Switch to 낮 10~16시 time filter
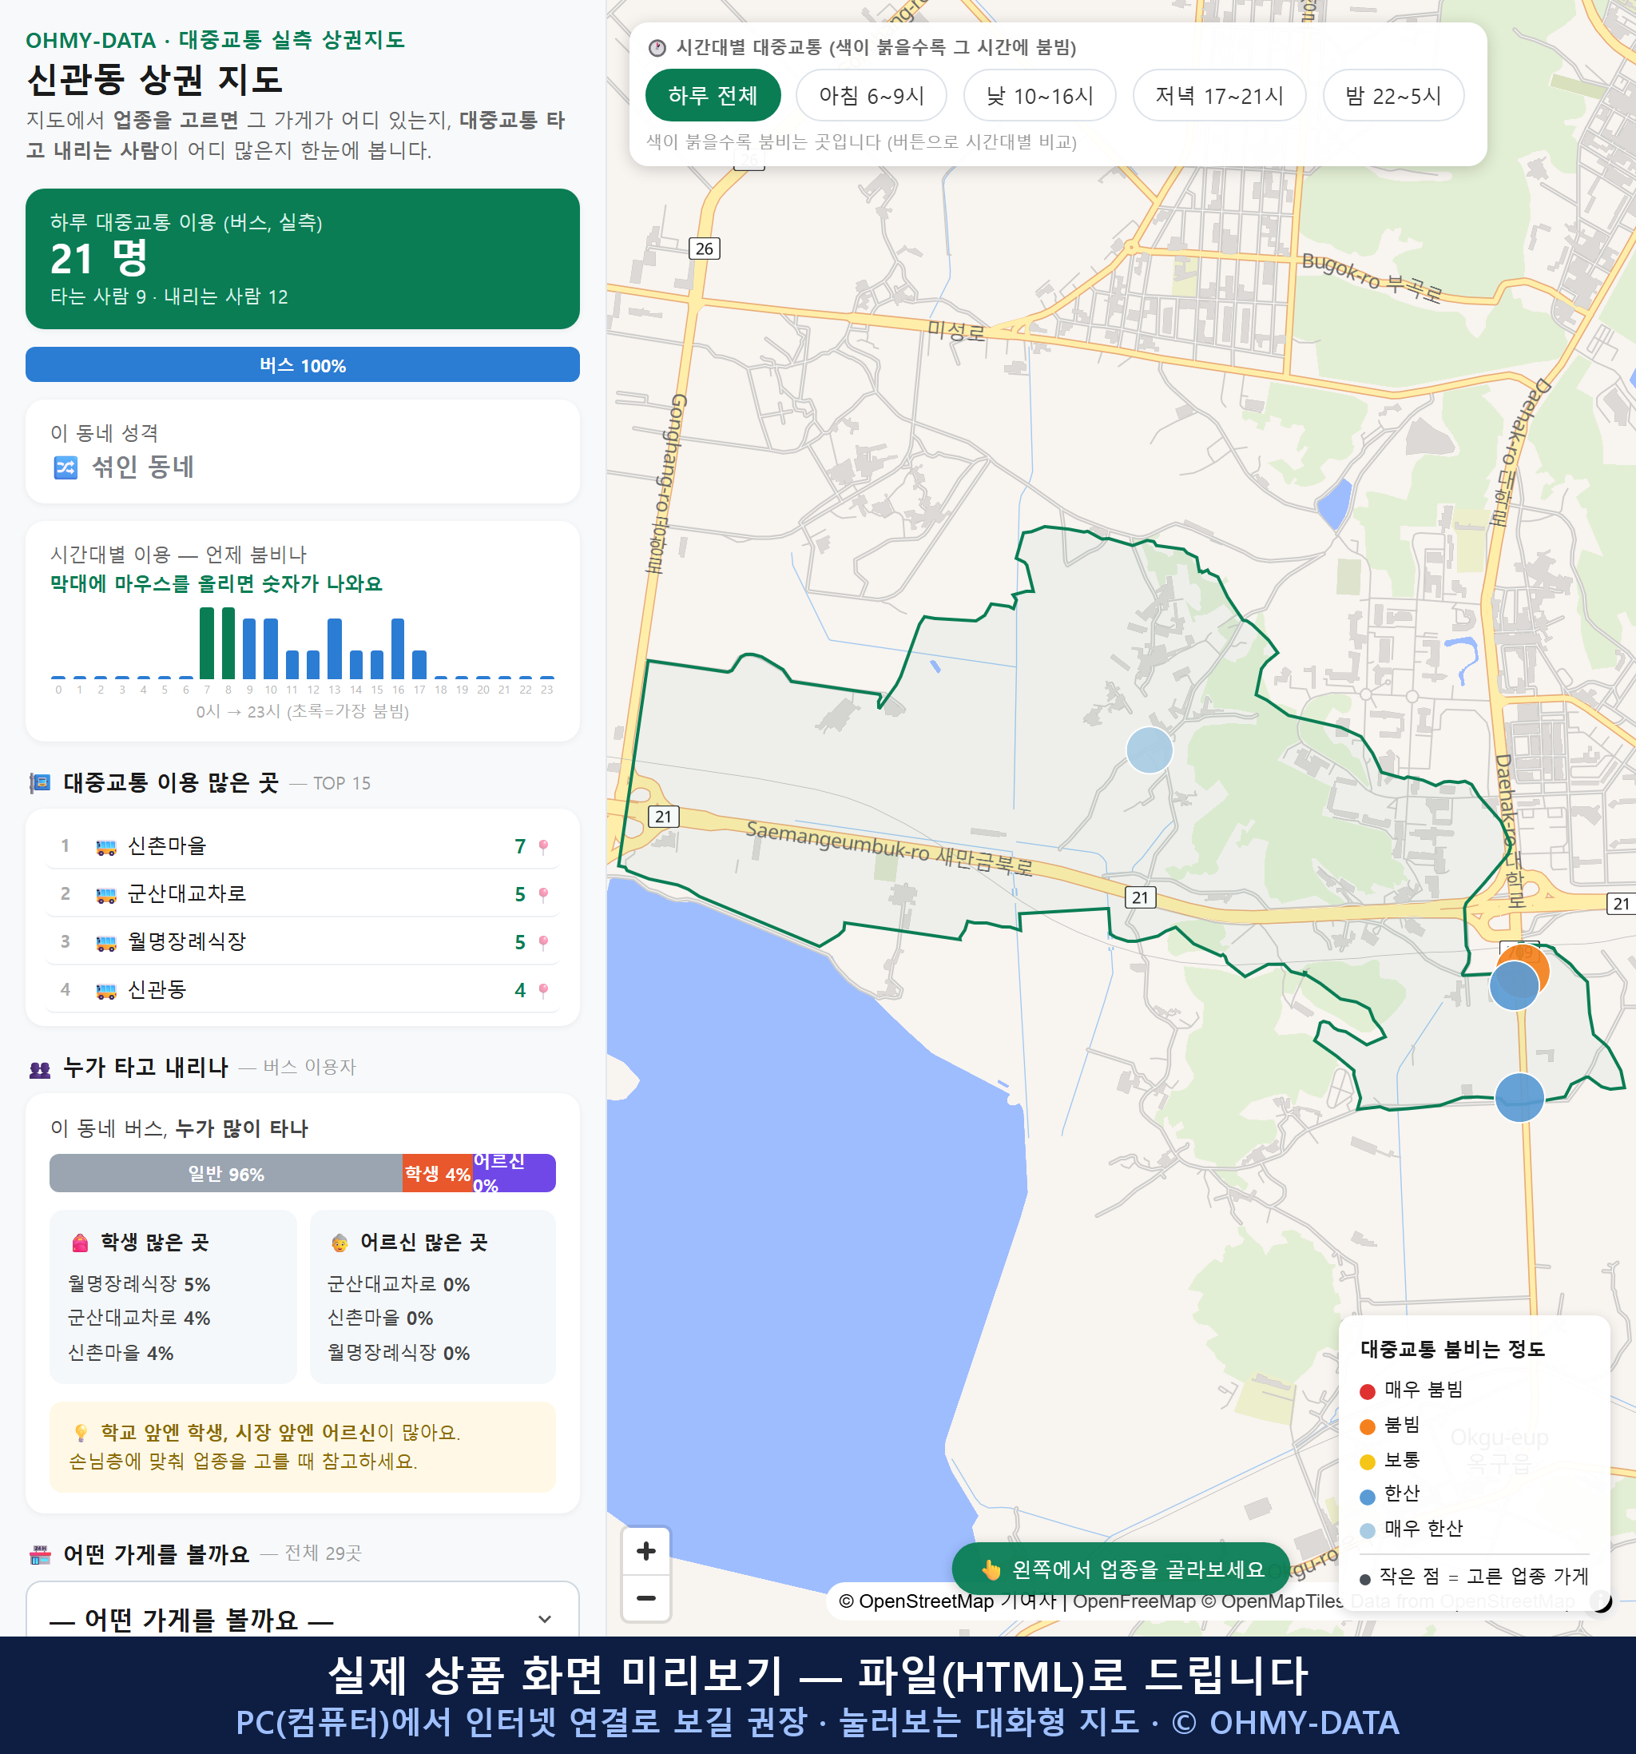Viewport: 1636px width, 1754px height. click(1039, 95)
